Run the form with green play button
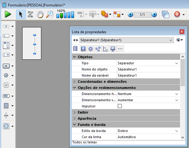Viewport: 189px width, 148px height. pos(8,14)
